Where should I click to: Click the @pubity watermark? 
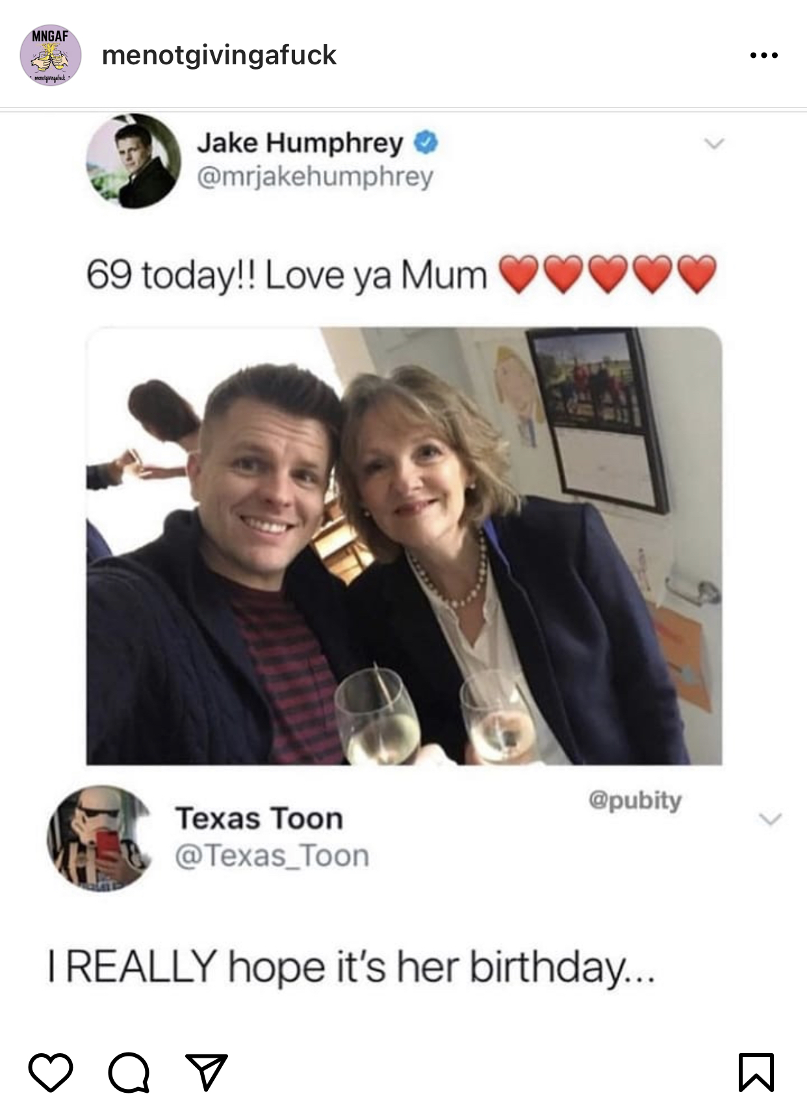[634, 800]
